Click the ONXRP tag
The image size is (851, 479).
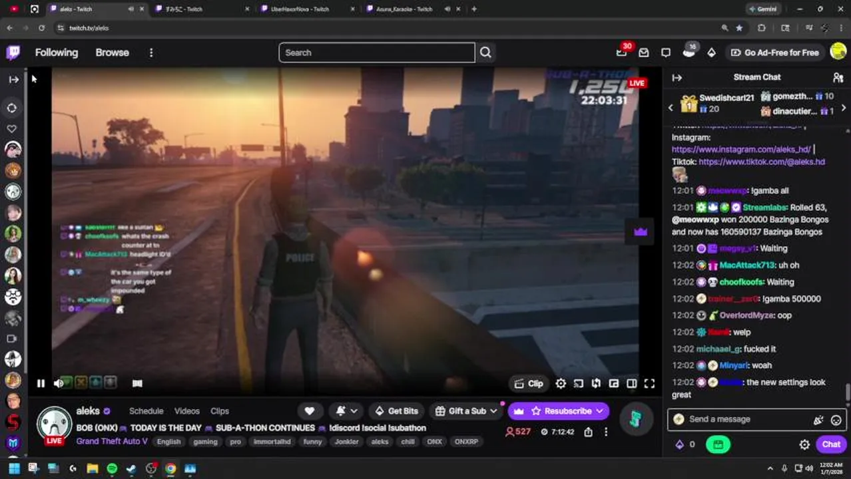click(466, 442)
